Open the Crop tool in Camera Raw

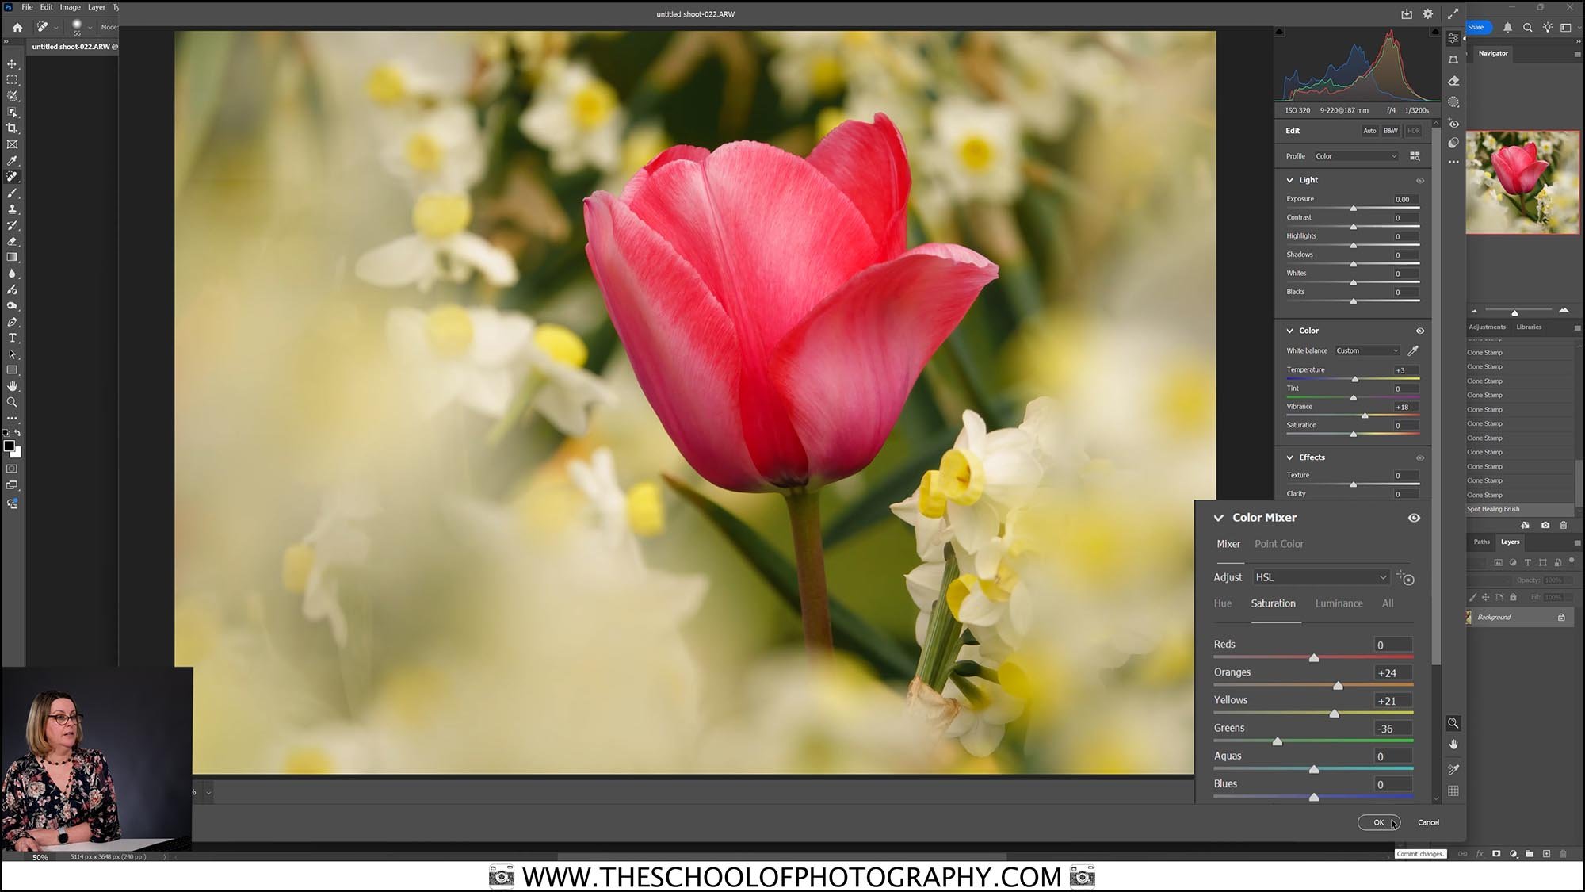point(1453,59)
